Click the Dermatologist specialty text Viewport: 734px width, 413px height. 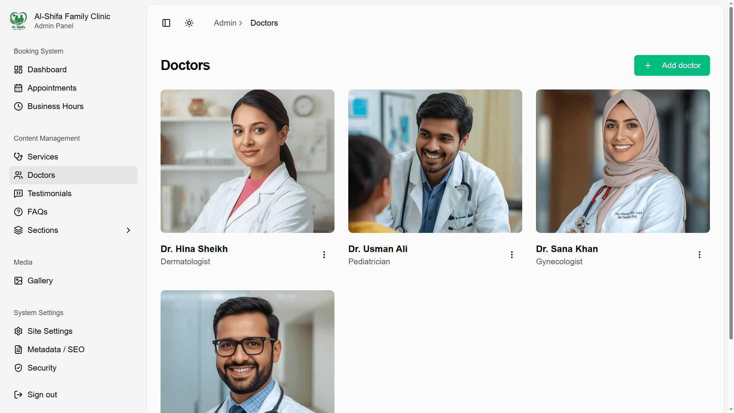coord(185,262)
